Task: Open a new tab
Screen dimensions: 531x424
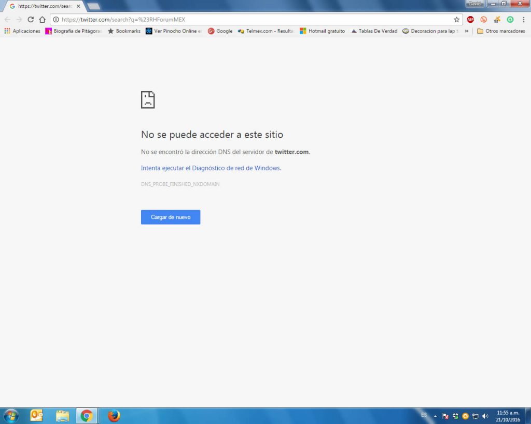Action: (93, 6)
